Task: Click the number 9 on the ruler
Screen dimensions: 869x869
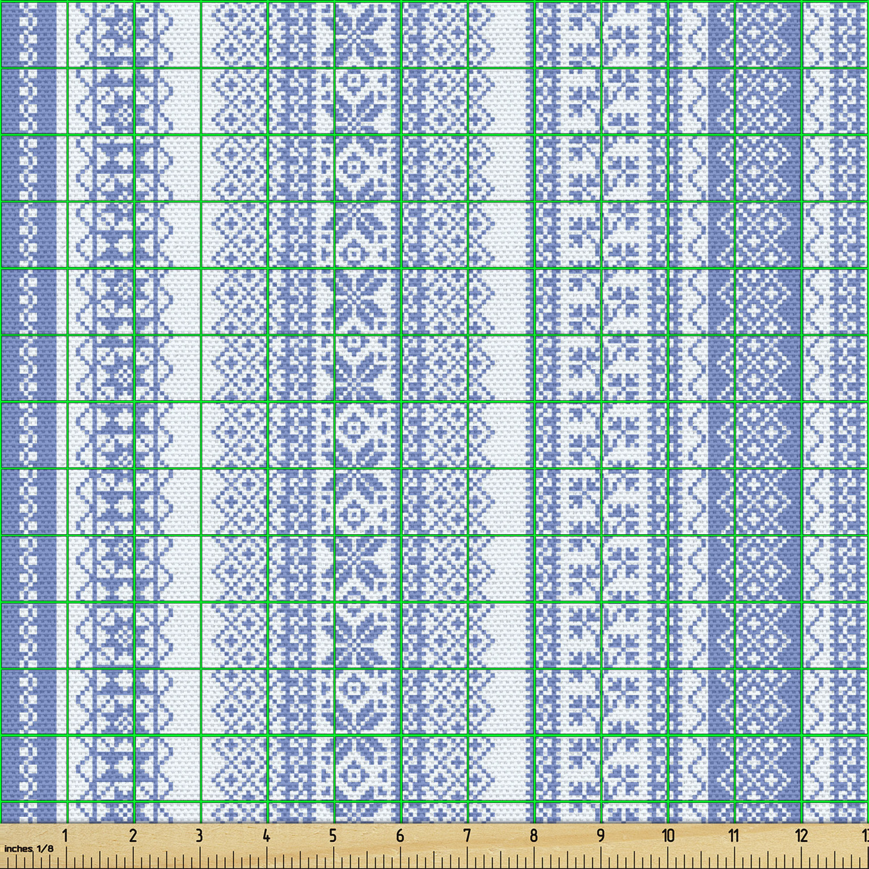Action: [601, 835]
